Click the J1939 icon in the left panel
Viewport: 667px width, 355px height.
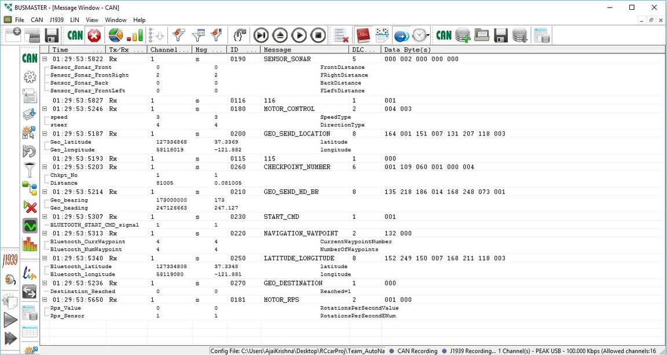click(10, 260)
